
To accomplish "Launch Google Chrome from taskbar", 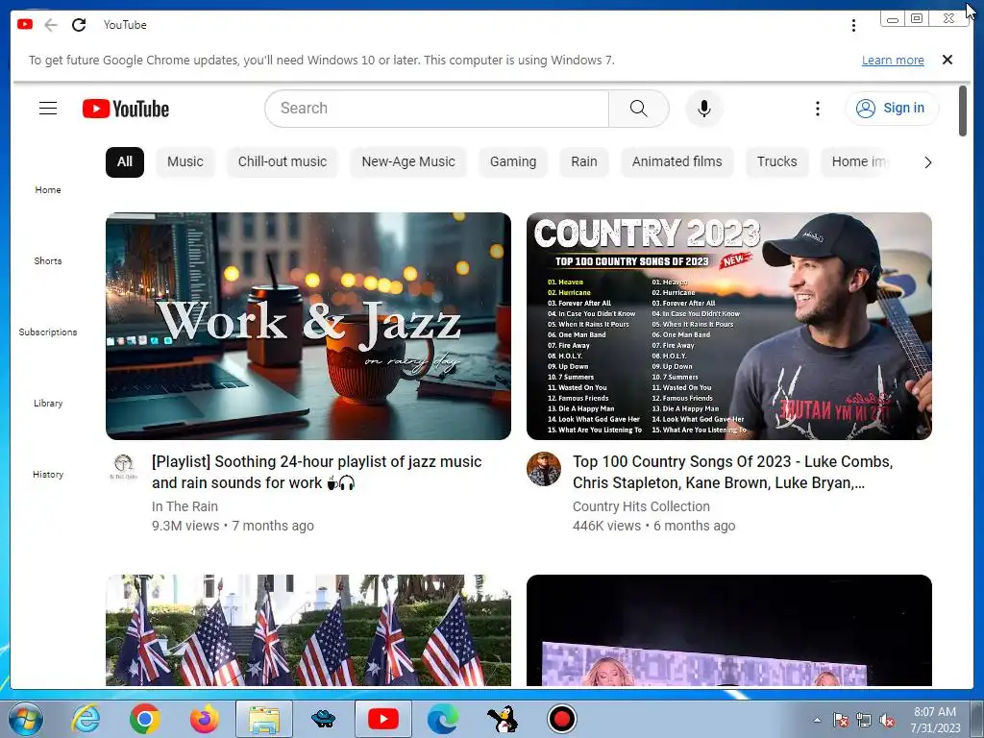I will [144, 719].
